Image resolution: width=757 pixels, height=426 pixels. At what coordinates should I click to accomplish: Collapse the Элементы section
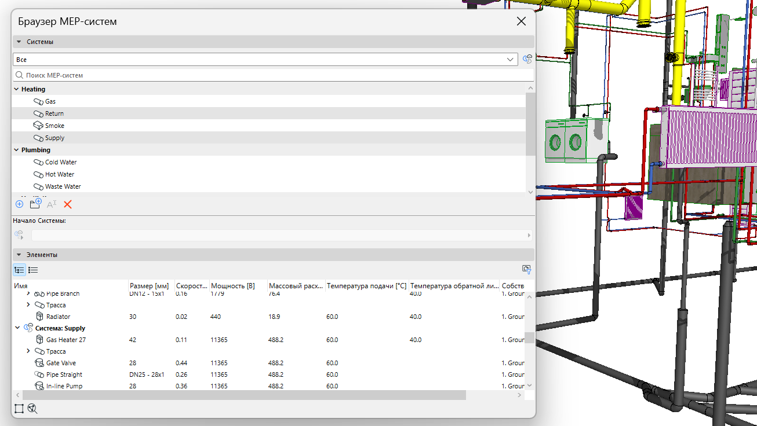tap(19, 255)
